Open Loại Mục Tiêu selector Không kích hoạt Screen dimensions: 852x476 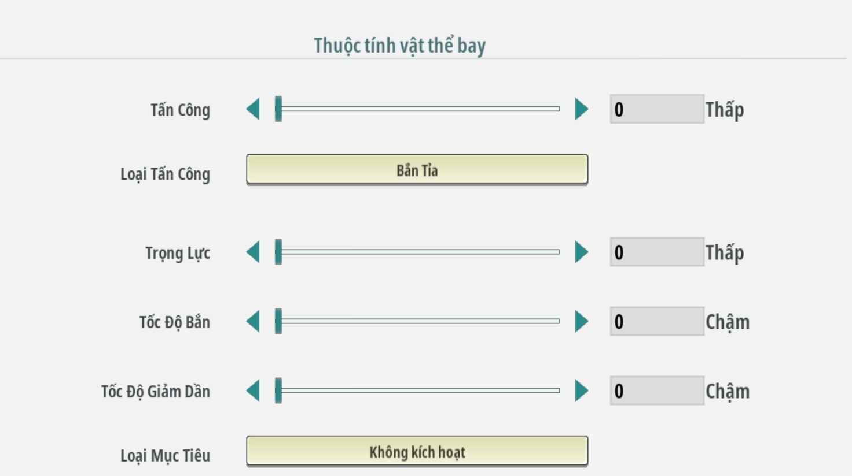[x=417, y=451]
